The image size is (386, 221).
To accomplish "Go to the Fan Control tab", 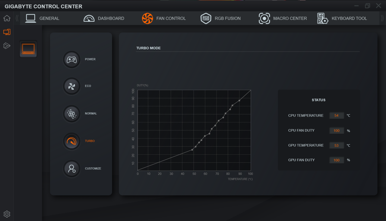I will 164,18.
